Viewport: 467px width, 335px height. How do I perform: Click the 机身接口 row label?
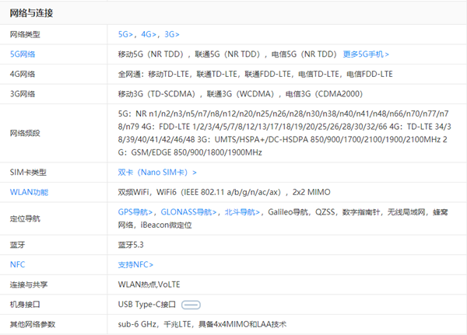pyautogui.click(x=24, y=304)
